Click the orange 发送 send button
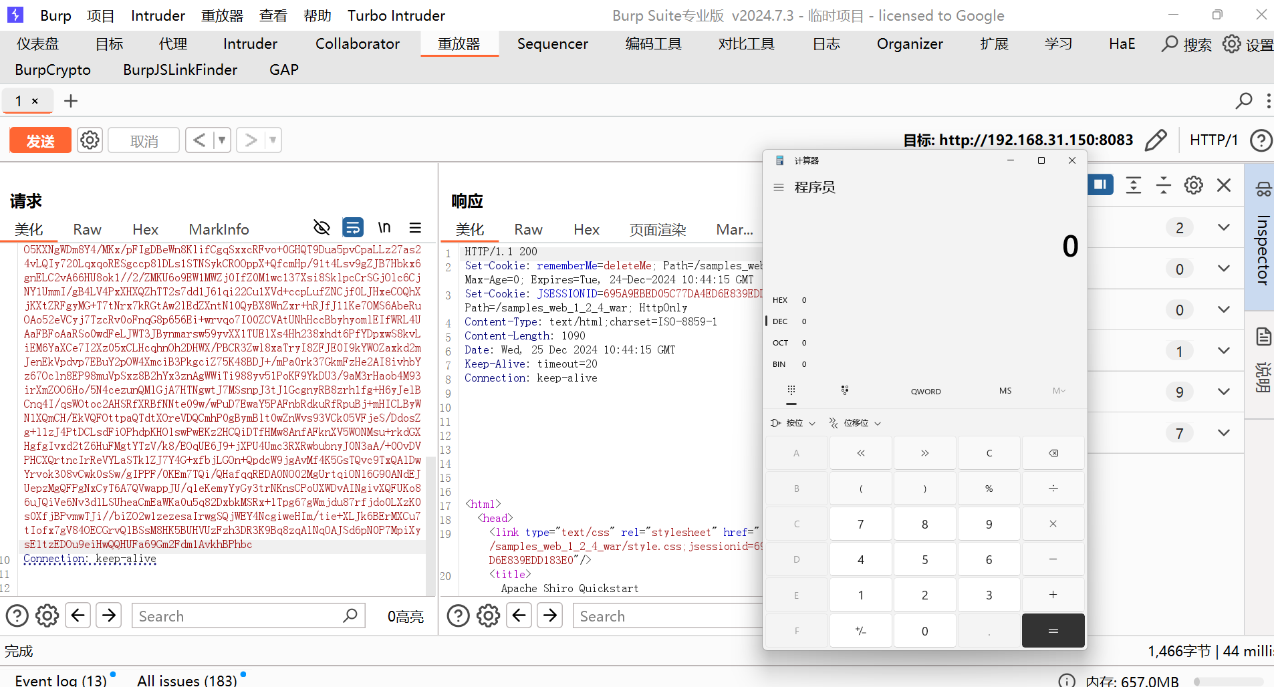Screen dimensions: 1274x687 coord(40,140)
